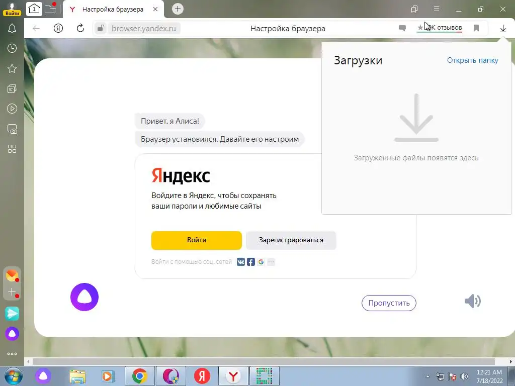Viewport: 515px width, 386px height.
Task: Launch Alice from the taskbar
Action: (43, 376)
